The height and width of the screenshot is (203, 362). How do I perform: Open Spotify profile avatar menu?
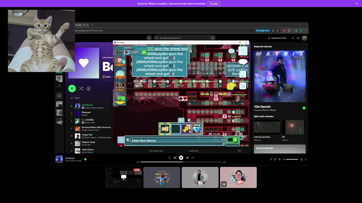(x=305, y=38)
